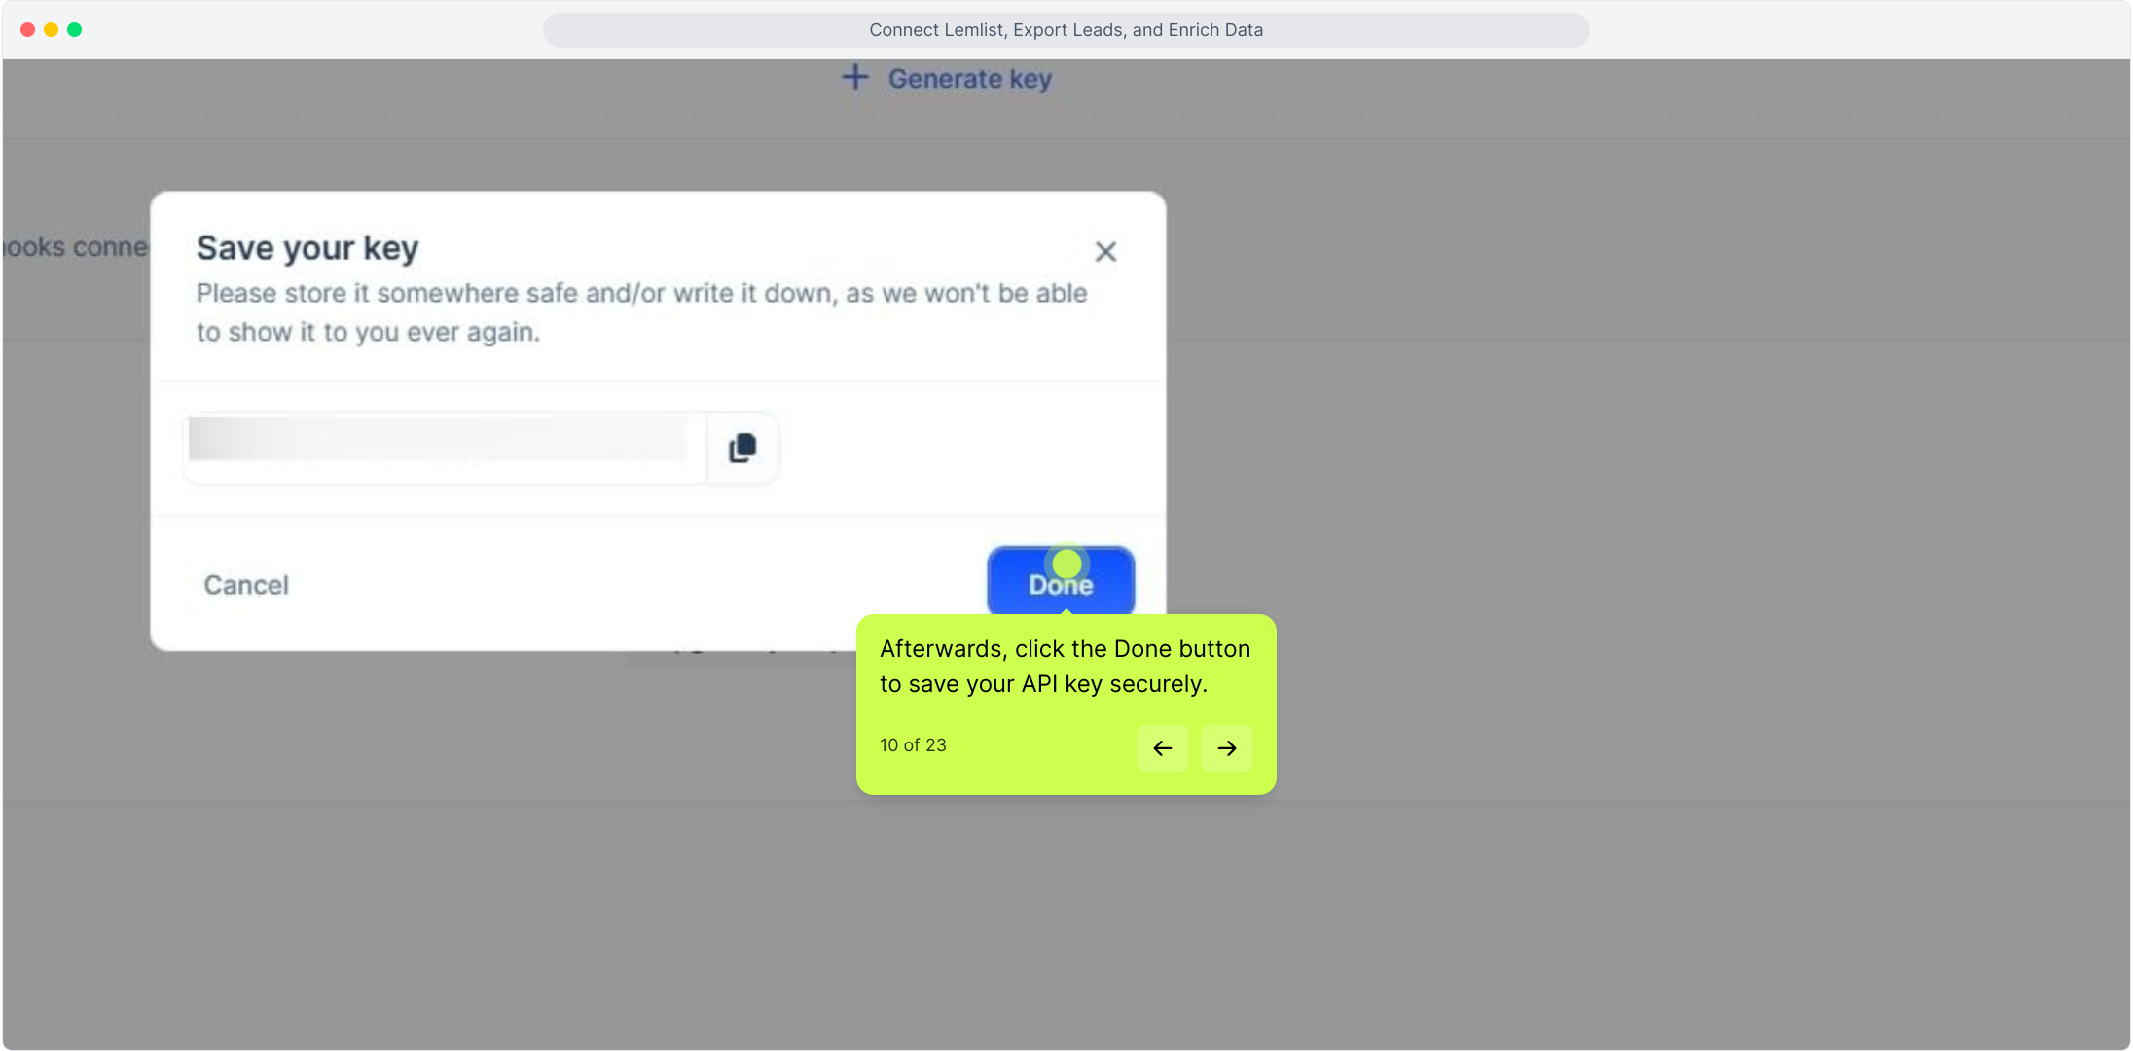Image resolution: width=2133 pixels, height=1051 pixels.
Task: Click the 'Save your key' heading
Action: [307, 248]
